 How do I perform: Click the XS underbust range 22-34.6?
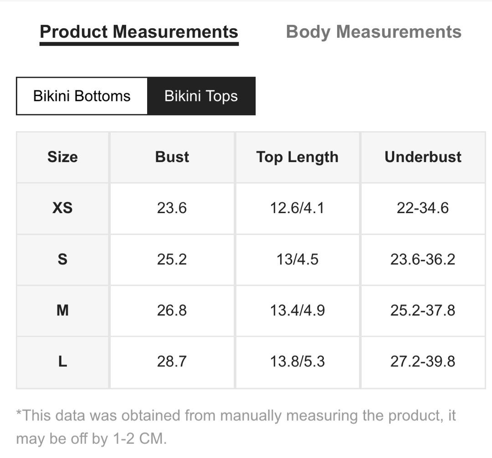click(423, 208)
